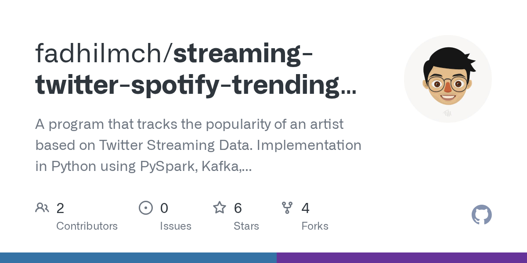The width and height of the screenshot is (527, 263).
Task: Click the owner name fadhilmch
Action: (x=101, y=53)
